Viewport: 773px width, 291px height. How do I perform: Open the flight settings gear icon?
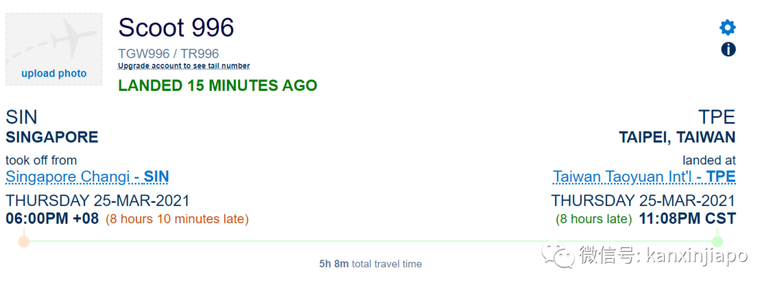tap(727, 28)
